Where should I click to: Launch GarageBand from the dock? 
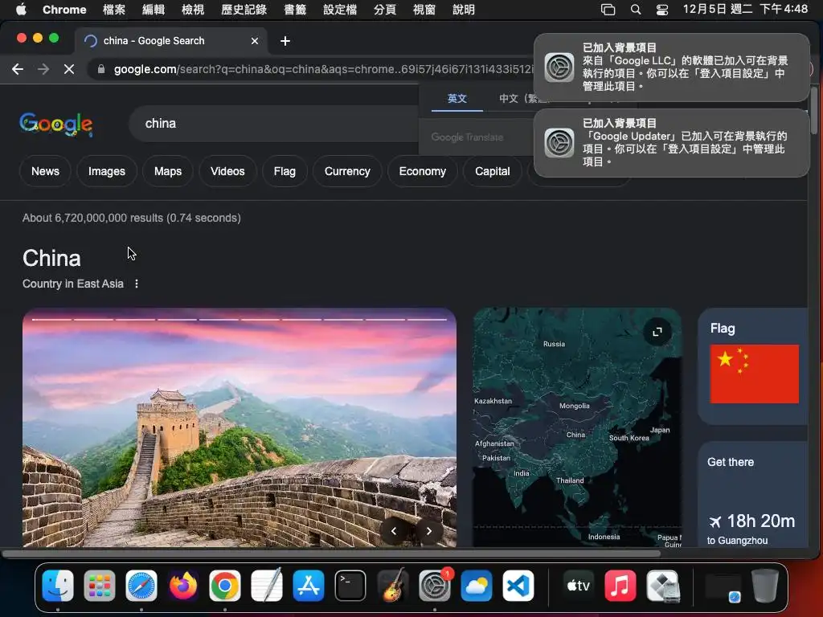pyautogui.click(x=392, y=586)
